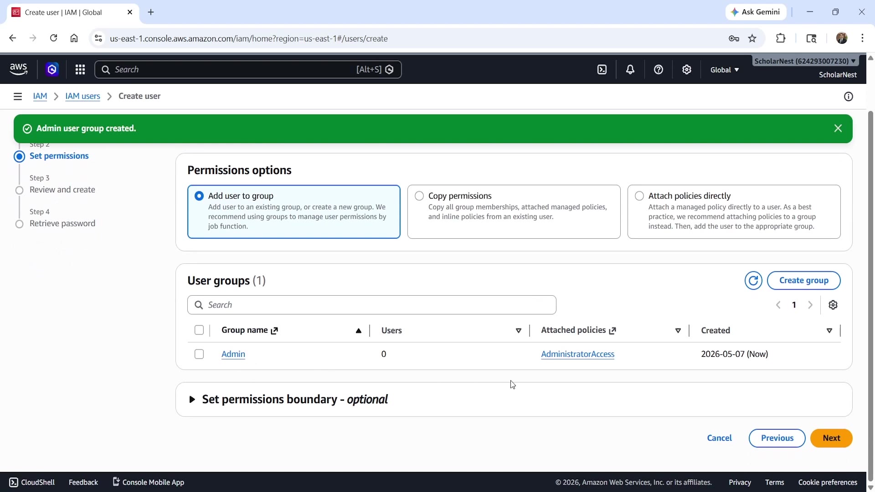Open a new browser tab
This screenshot has width=875, height=492.
click(x=151, y=12)
